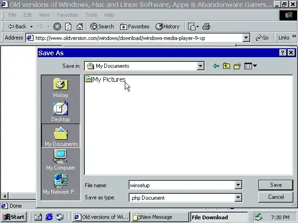Expand the Save as type dropdown
Screen dimensions: 298x223
point(238,197)
